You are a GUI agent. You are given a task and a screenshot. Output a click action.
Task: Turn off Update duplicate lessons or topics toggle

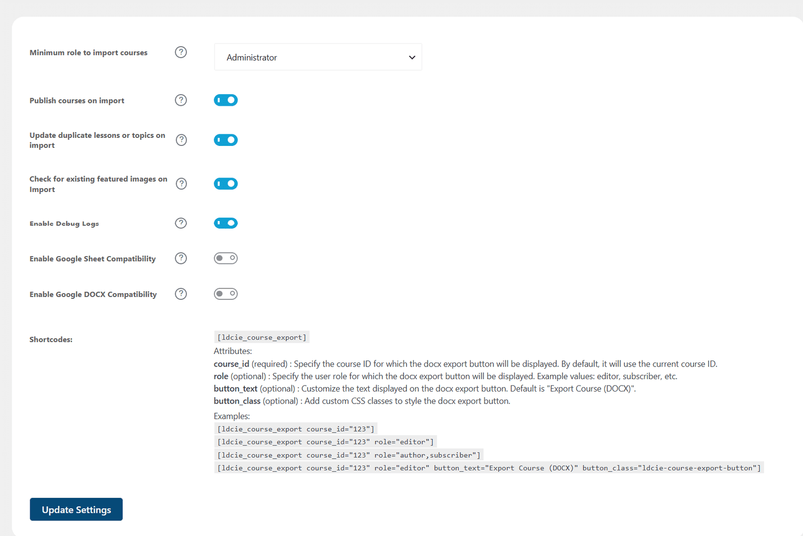point(226,140)
